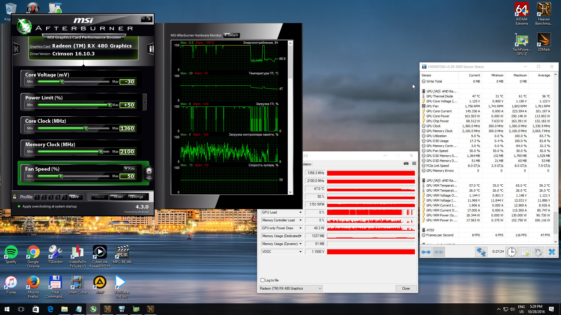Select profile slot 3
Image resolution: width=561 pixels, height=315 pixels.
[51, 197]
